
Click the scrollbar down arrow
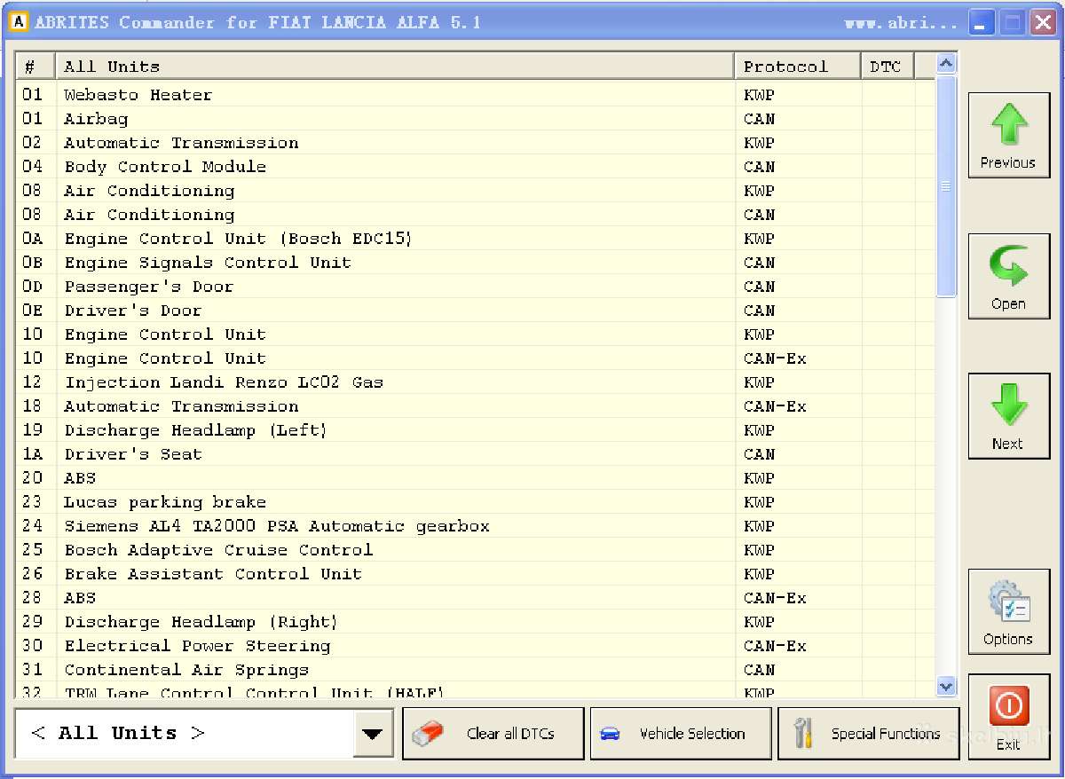946,686
